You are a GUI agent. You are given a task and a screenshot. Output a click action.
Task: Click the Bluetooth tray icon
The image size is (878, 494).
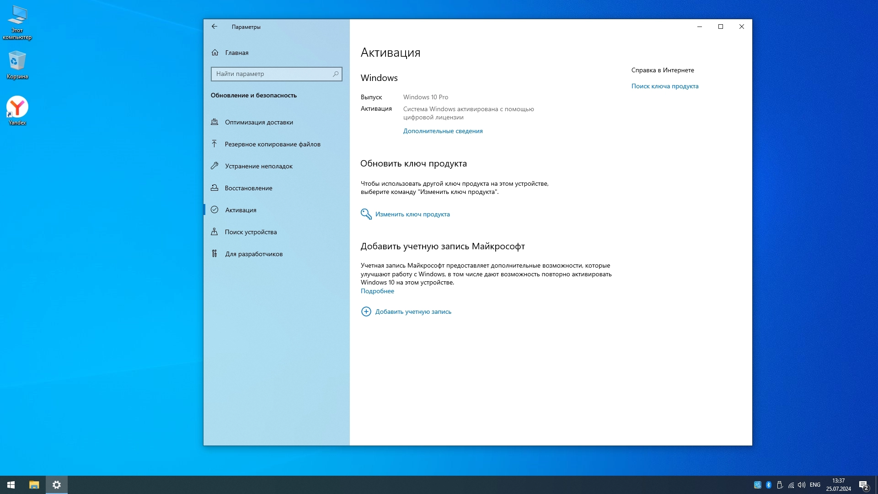(x=769, y=485)
